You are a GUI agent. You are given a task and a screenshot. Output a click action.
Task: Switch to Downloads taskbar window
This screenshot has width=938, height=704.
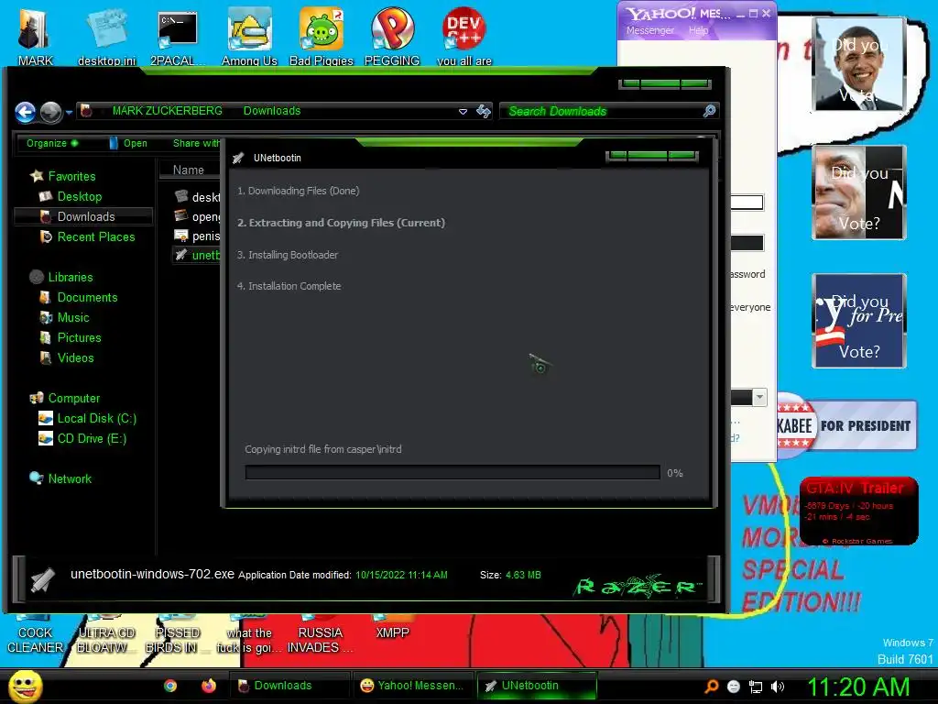(289, 686)
